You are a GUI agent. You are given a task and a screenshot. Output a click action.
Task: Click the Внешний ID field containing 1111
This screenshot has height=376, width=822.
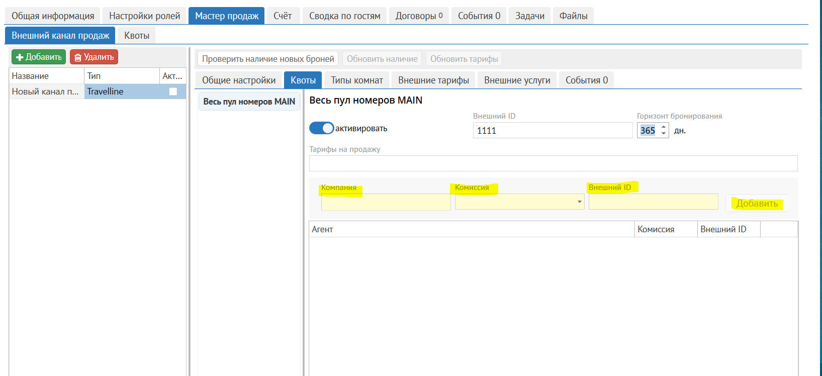(552, 131)
